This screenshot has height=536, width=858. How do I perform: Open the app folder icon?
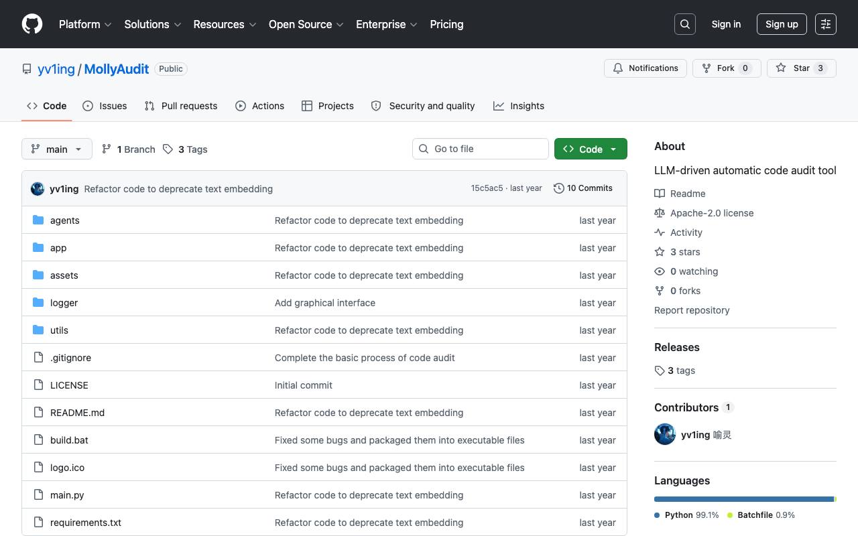[x=38, y=248]
